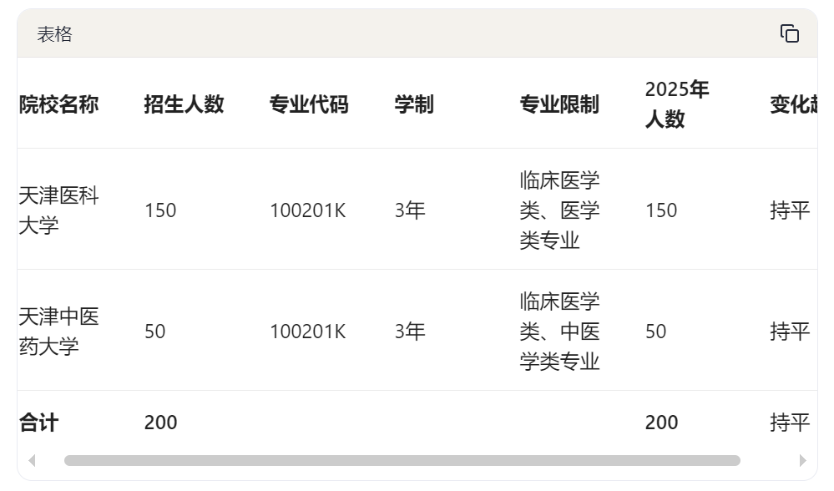Click the 临床医学类、中医学类专业 cell
The height and width of the screenshot is (491, 834).
559,332
